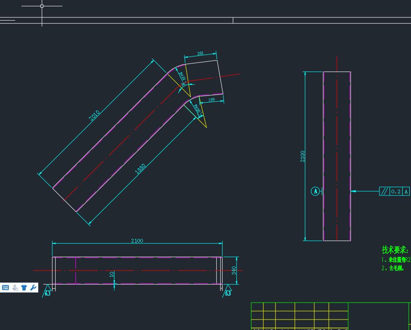Select the right 6.3 surface roughness symbol
The height and width of the screenshot is (330, 411).
[x=228, y=290]
